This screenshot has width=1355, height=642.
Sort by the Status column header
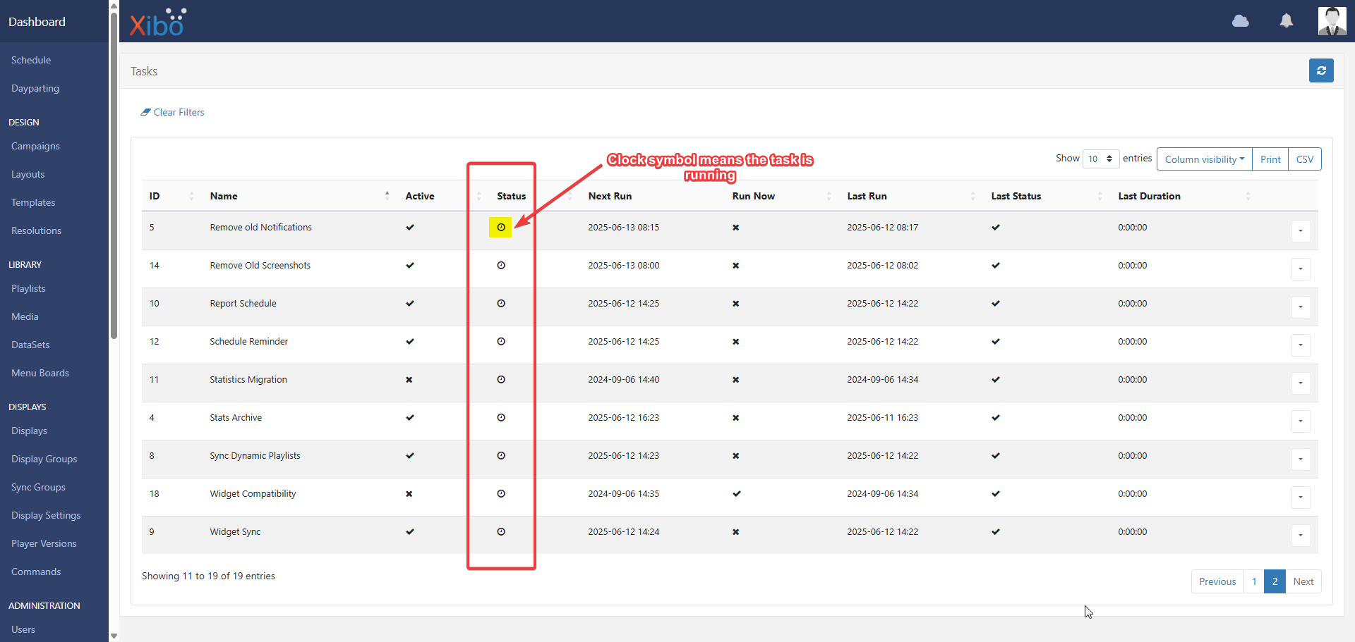click(534, 196)
